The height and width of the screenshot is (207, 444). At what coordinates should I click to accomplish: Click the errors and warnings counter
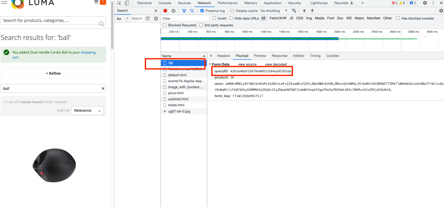[398, 3]
